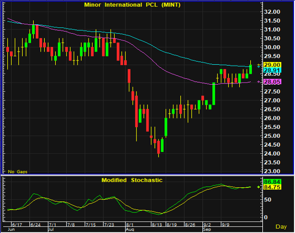The image size is (295, 233).
Task: Click the yellow 29.00 last price label
Action: click(x=272, y=65)
